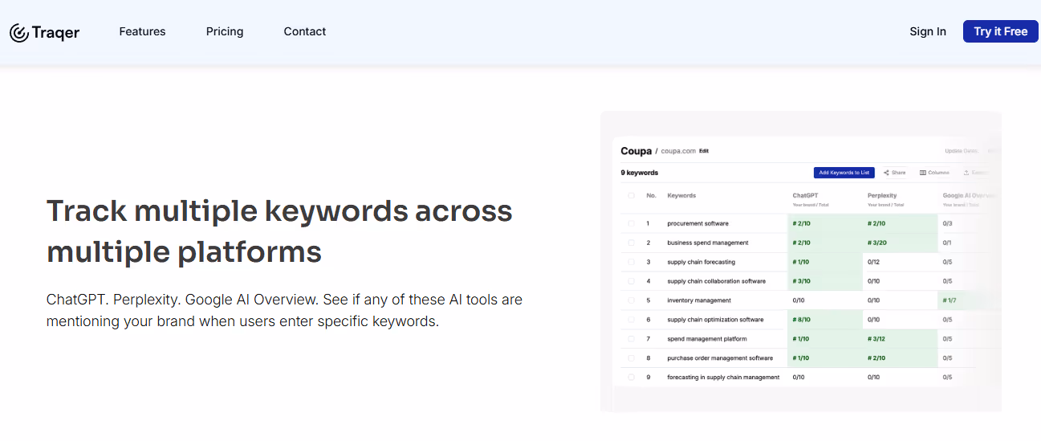Click ChatGPT value '# 8/10' for supply chain optimization

pyautogui.click(x=801, y=320)
